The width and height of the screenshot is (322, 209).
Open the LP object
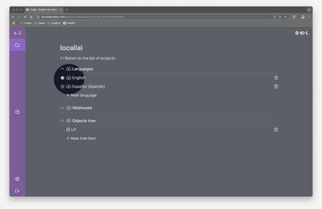(74, 130)
